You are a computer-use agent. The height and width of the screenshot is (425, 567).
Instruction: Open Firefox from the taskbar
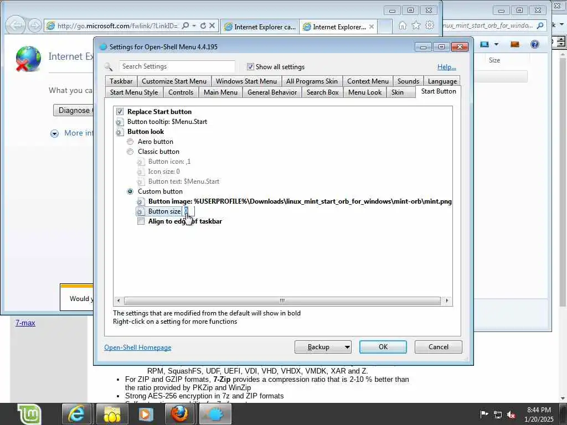[180, 414]
